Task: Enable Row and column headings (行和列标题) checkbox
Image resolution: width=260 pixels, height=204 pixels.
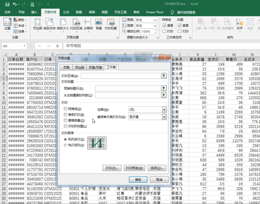Action: (66, 126)
